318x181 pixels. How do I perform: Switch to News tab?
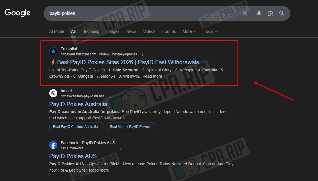(131, 31)
